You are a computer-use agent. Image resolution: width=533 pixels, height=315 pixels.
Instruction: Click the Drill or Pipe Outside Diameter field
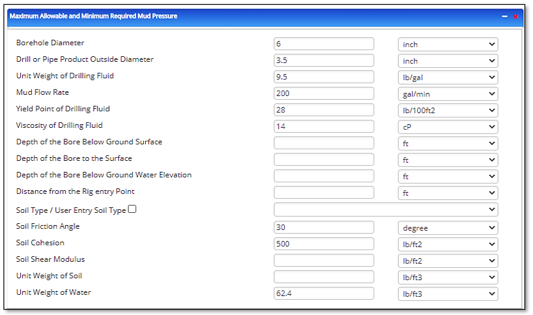click(x=323, y=61)
